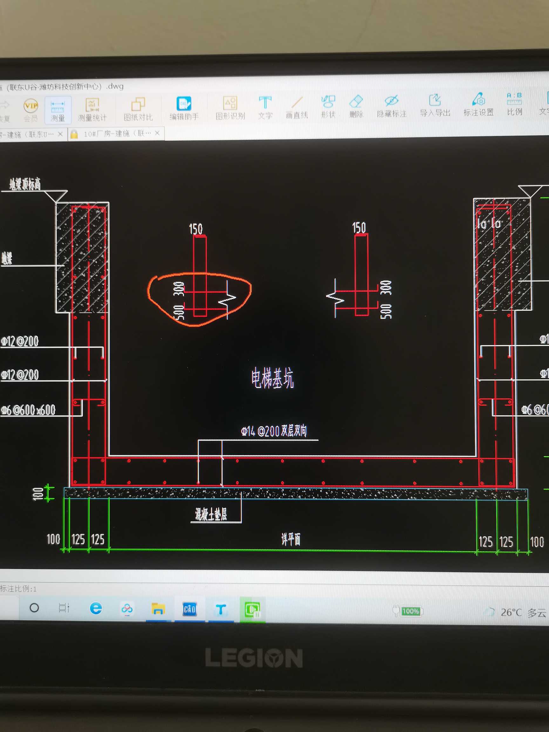Screen dimensions: 549x732
Task: Select the 删除 eraser tool
Action: pos(356,106)
